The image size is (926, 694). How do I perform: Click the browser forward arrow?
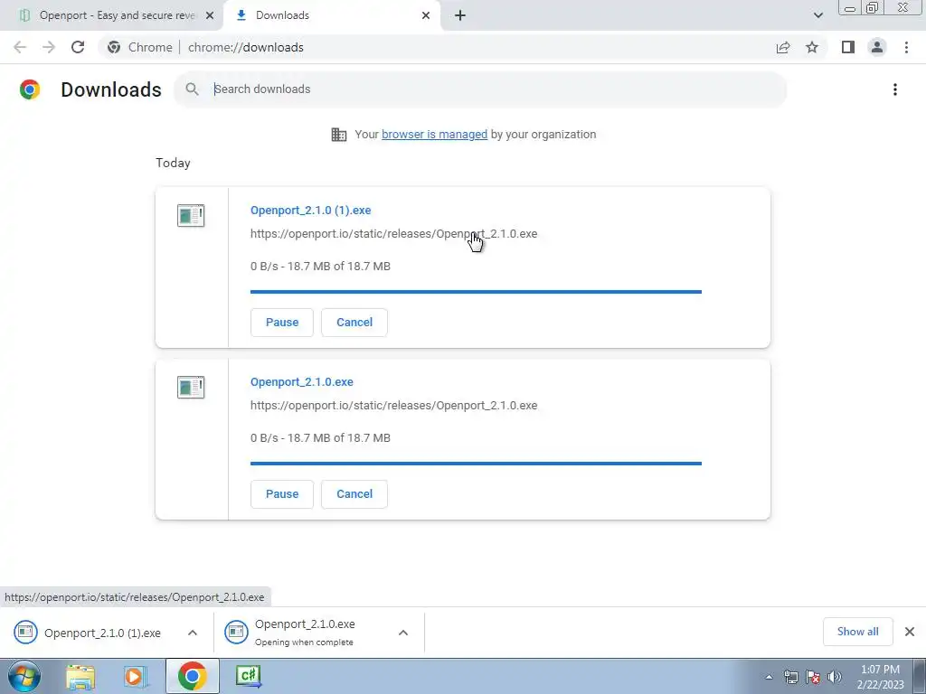tap(49, 47)
